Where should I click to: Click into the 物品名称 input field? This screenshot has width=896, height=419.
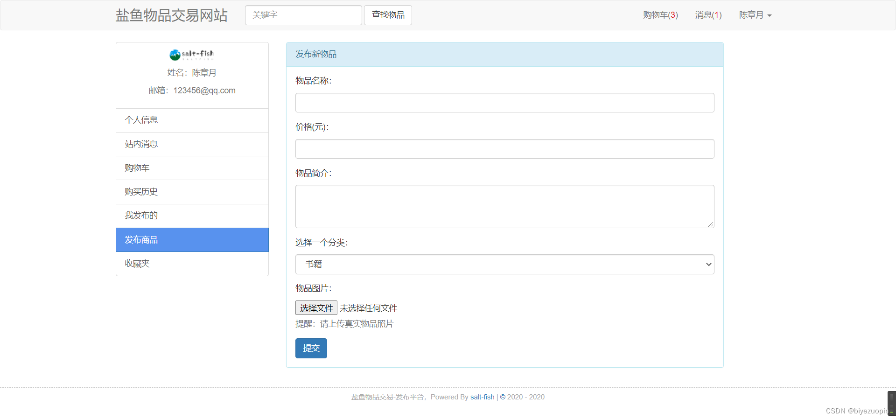pos(504,103)
